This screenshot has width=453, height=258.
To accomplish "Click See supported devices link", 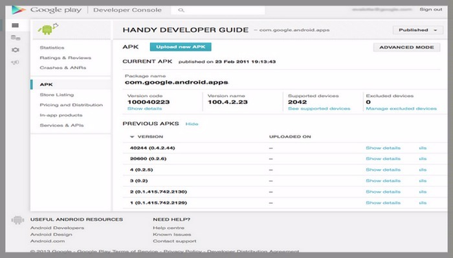I will point(319,108).
